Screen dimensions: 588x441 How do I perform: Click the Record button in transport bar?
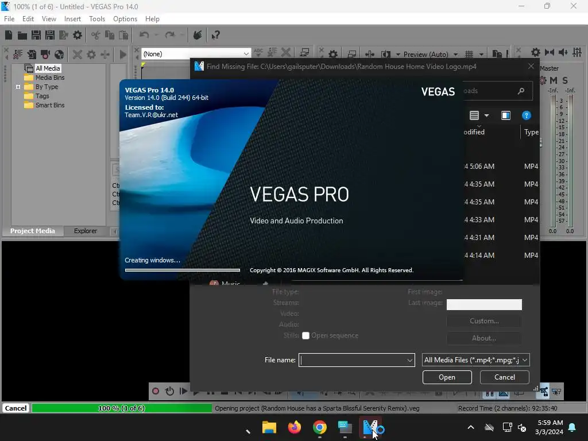pyautogui.click(x=156, y=391)
